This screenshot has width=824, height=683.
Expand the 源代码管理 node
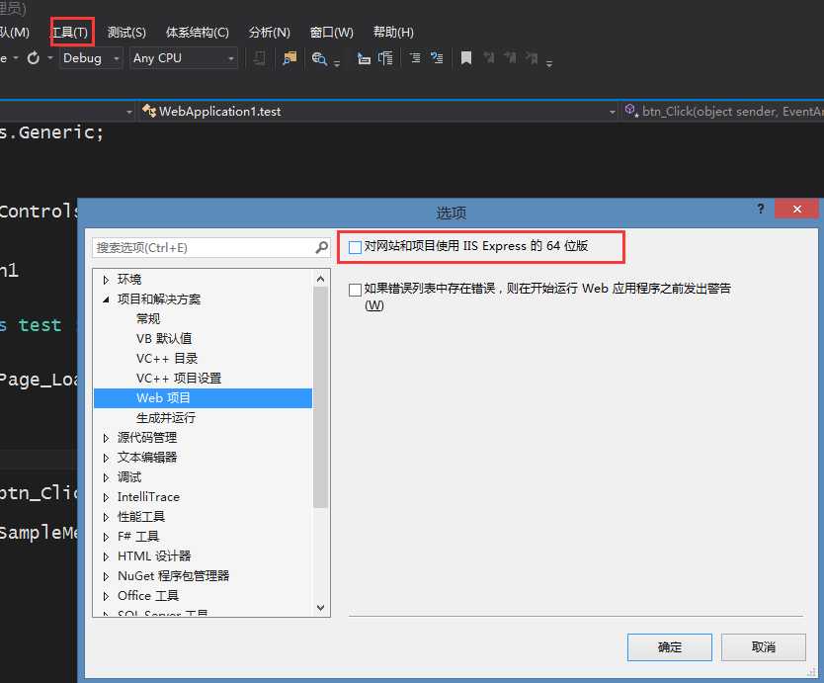coord(106,438)
